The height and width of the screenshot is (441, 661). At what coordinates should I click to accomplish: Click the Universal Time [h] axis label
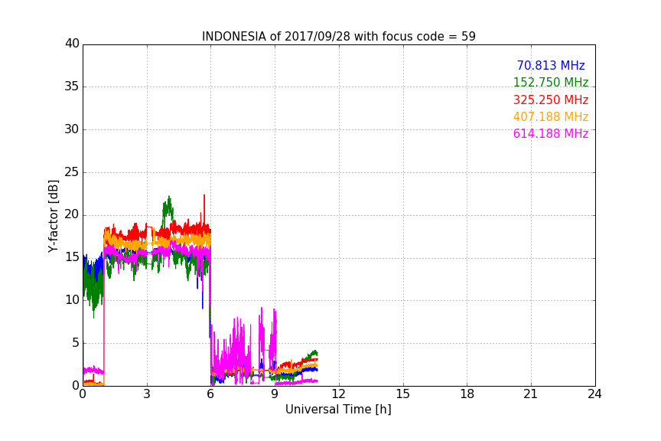(x=338, y=410)
